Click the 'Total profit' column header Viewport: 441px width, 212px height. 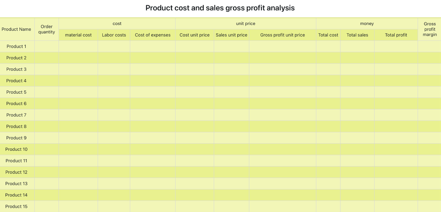pyautogui.click(x=396, y=35)
